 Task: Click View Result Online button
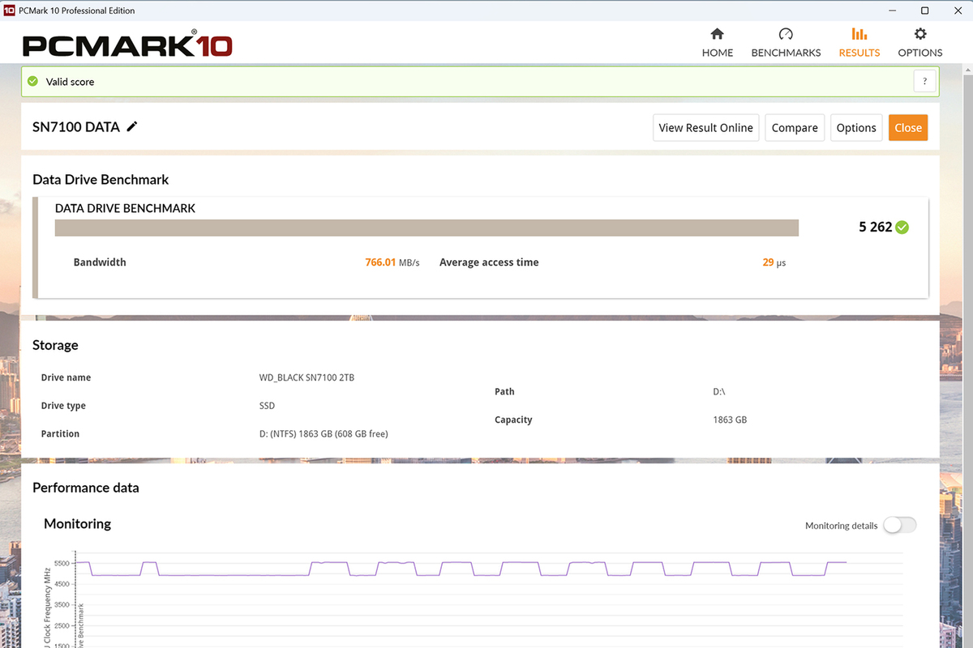[706, 128]
